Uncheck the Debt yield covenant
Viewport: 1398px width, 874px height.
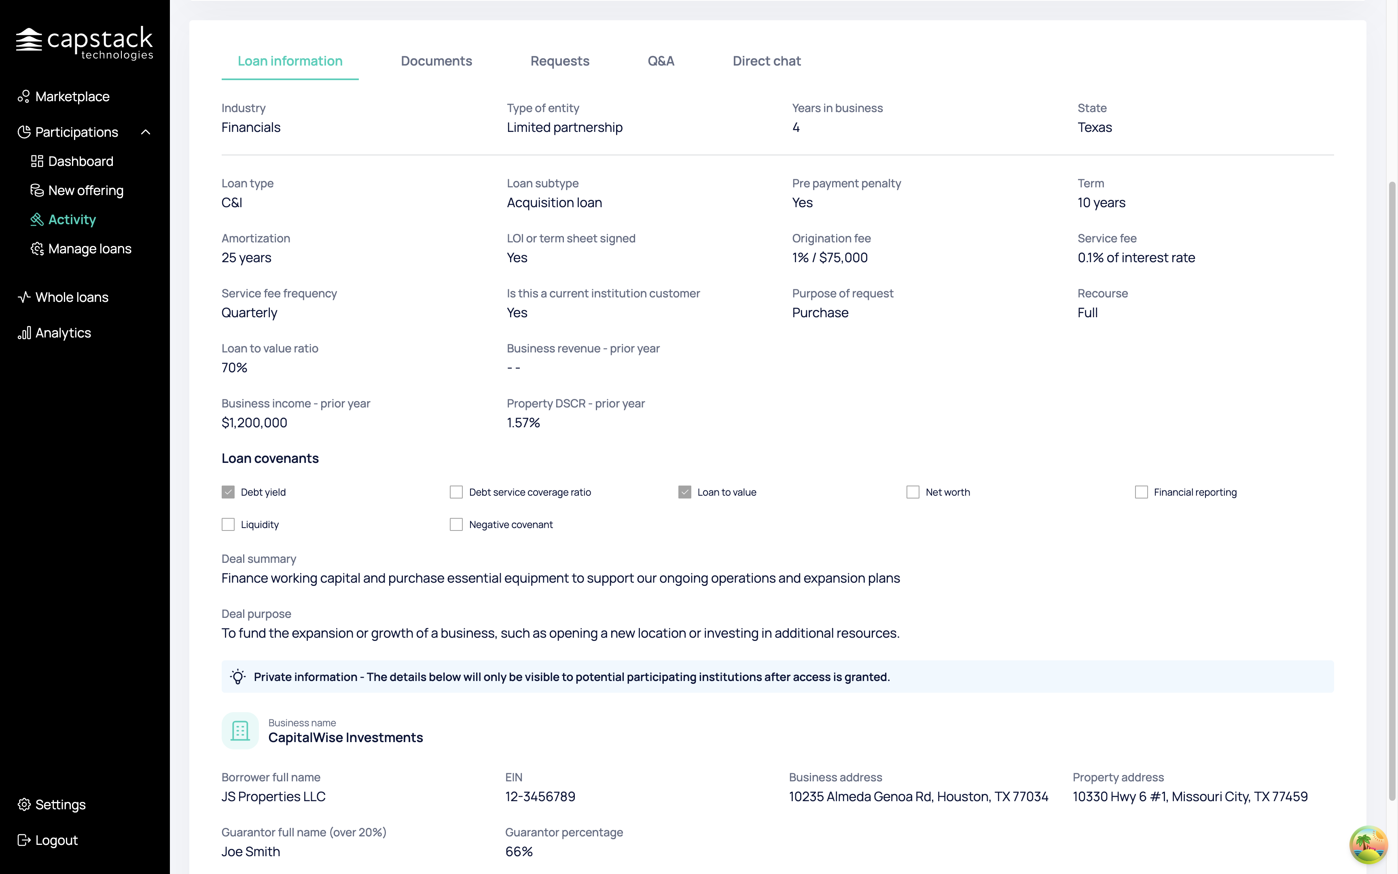point(228,492)
